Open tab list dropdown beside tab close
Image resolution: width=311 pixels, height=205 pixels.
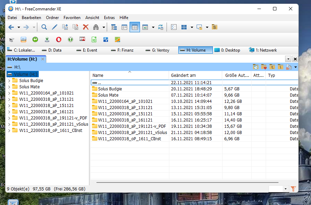coord(288,59)
